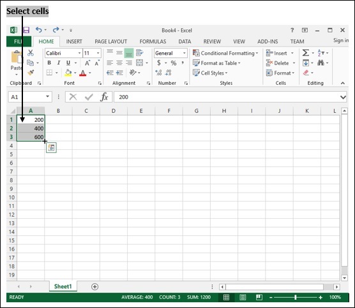Click the Format Painter brush icon
This screenshot has height=308, width=355.
coord(31,73)
